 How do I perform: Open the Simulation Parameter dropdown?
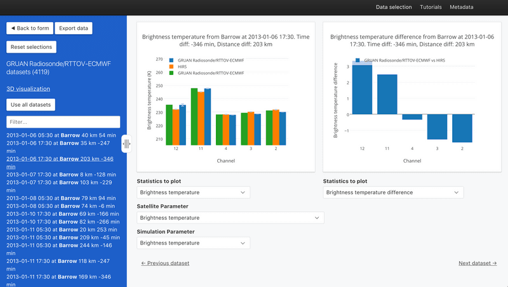click(193, 243)
